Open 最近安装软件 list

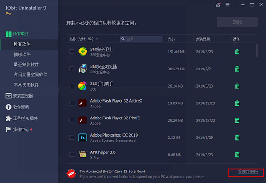(x=26, y=65)
